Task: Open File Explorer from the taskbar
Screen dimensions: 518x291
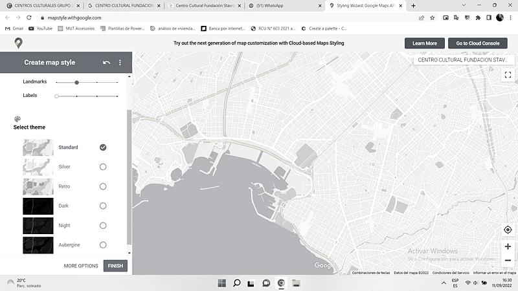Action: click(297, 283)
